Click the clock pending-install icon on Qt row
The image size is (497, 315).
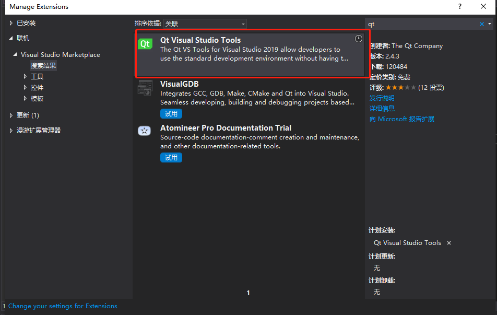point(359,39)
